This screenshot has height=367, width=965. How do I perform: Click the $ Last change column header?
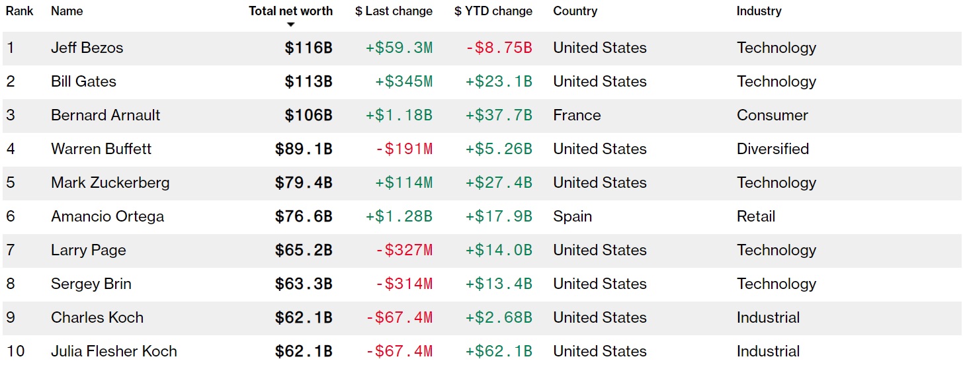pos(394,11)
